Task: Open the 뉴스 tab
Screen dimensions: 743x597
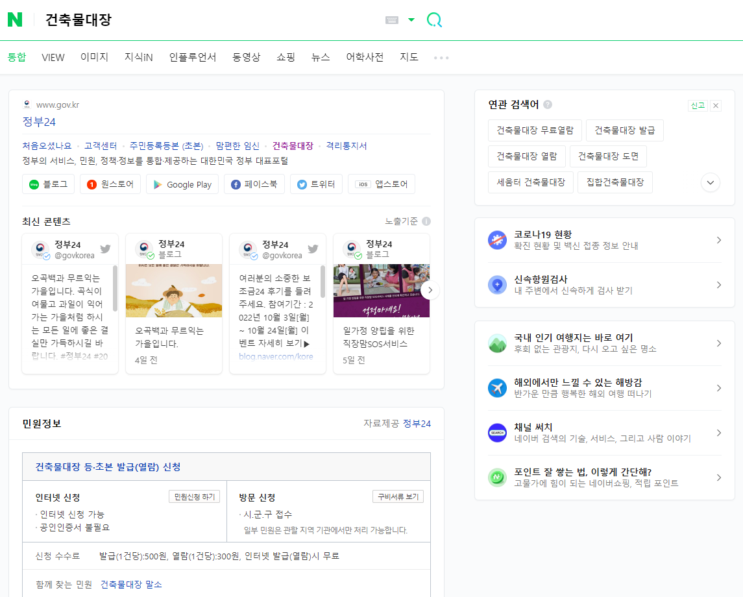Action: (x=321, y=57)
